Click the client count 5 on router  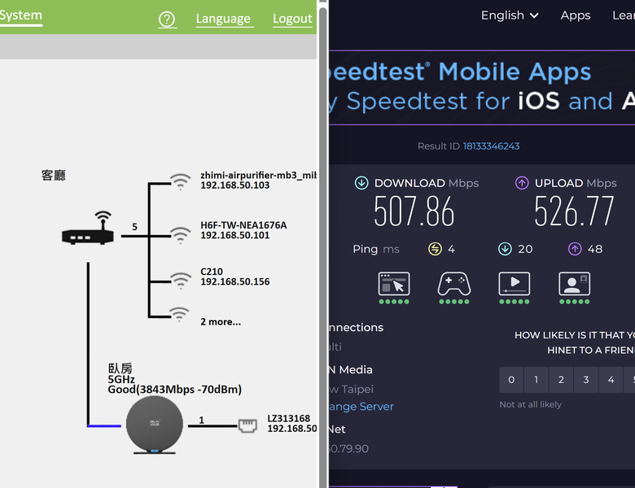click(x=134, y=227)
